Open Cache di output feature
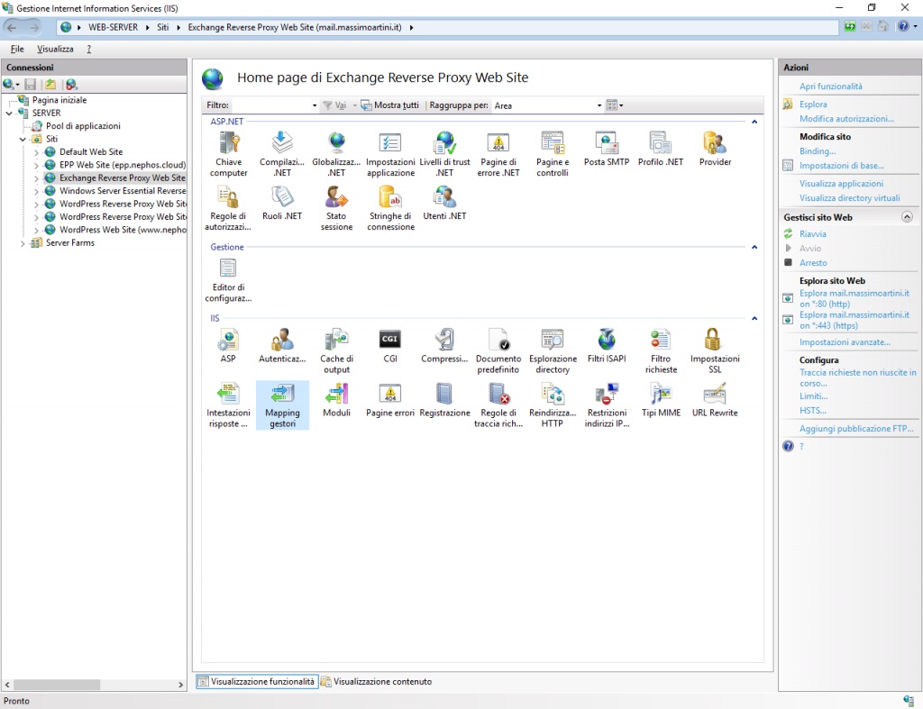 [x=336, y=350]
